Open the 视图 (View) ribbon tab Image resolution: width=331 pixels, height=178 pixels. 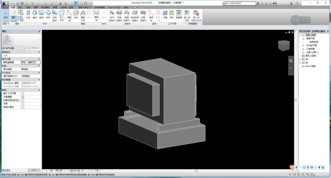(36, 7)
